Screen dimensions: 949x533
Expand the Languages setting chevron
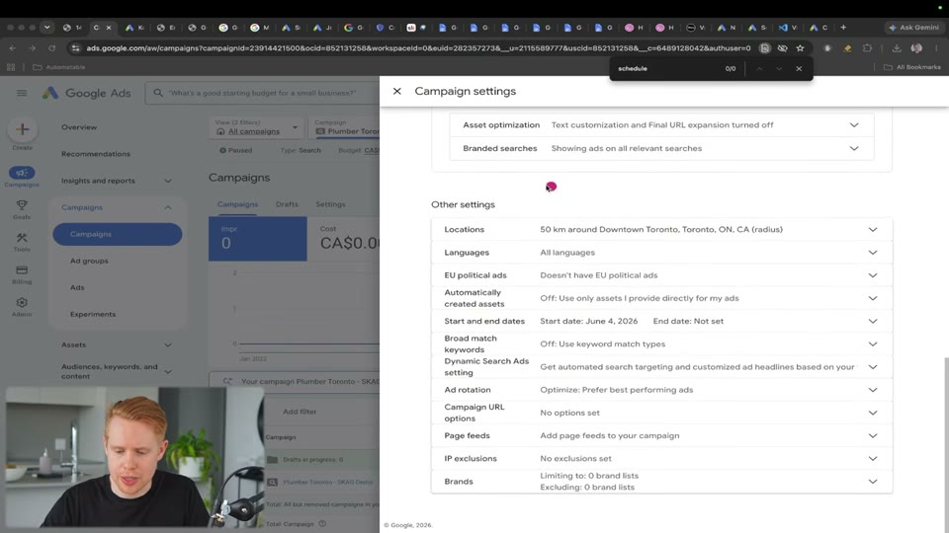(872, 253)
